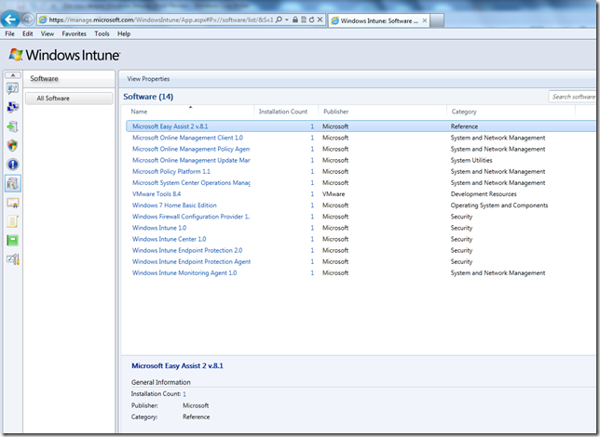Click System Utilities category cell
This screenshot has width=600, height=437.
pyautogui.click(x=471, y=161)
